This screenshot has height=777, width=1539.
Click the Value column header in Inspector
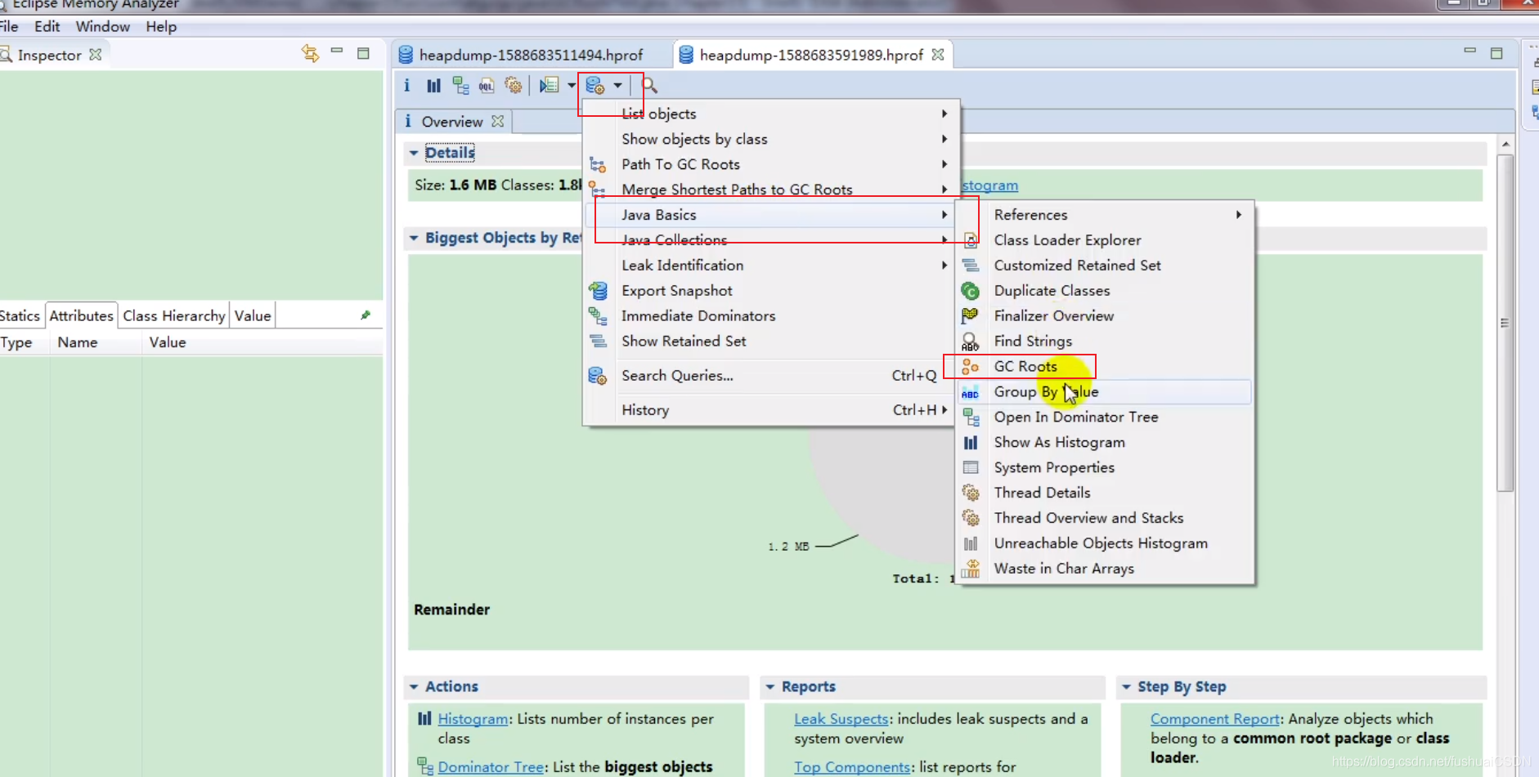[x=168, y=342]
